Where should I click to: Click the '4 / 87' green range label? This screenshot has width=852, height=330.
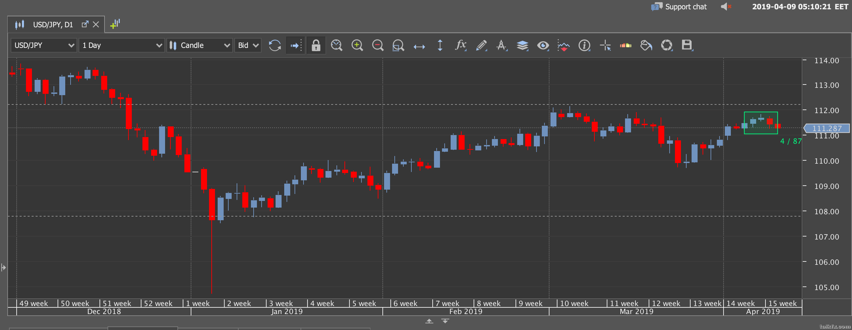pyautogui.click(x=791, y=141)
